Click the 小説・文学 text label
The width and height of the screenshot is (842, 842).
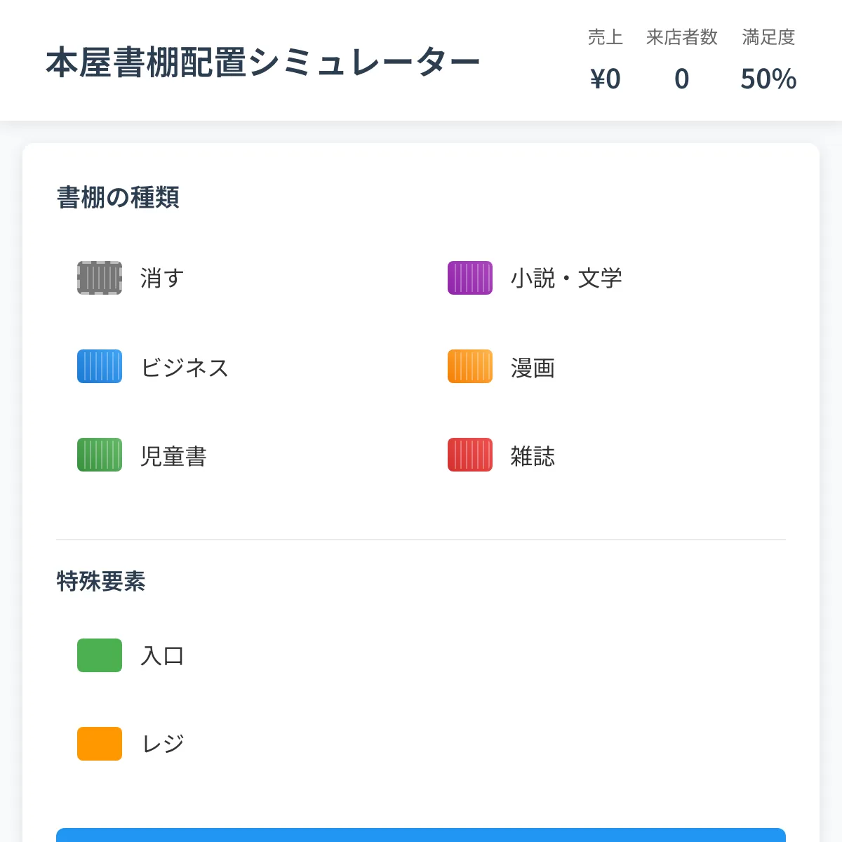566,279
